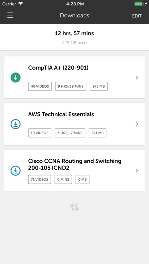Open Cisco CCNA Routing and Switching title
The image size is (149, 264).
74,164
